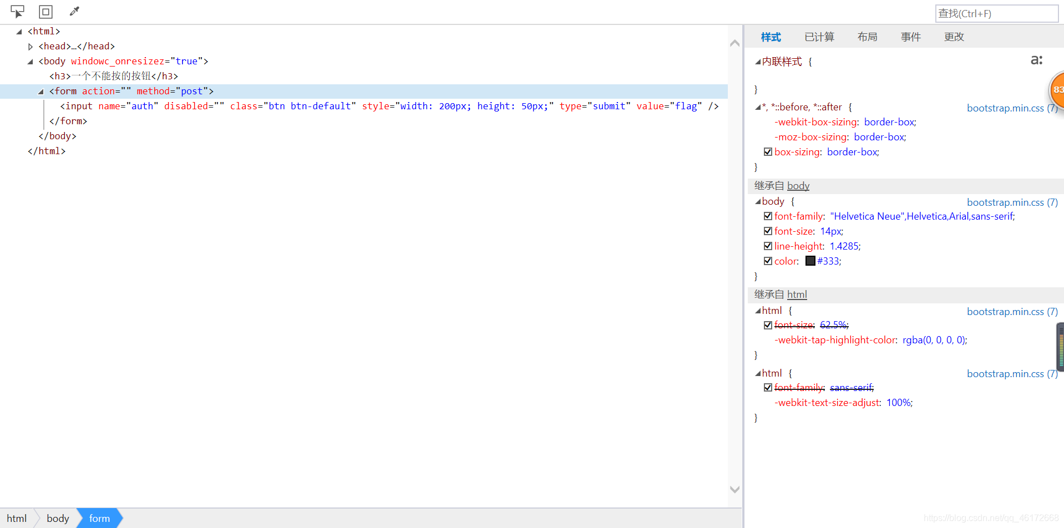Click the html link in 继承自 html

[x=797, y=295]
